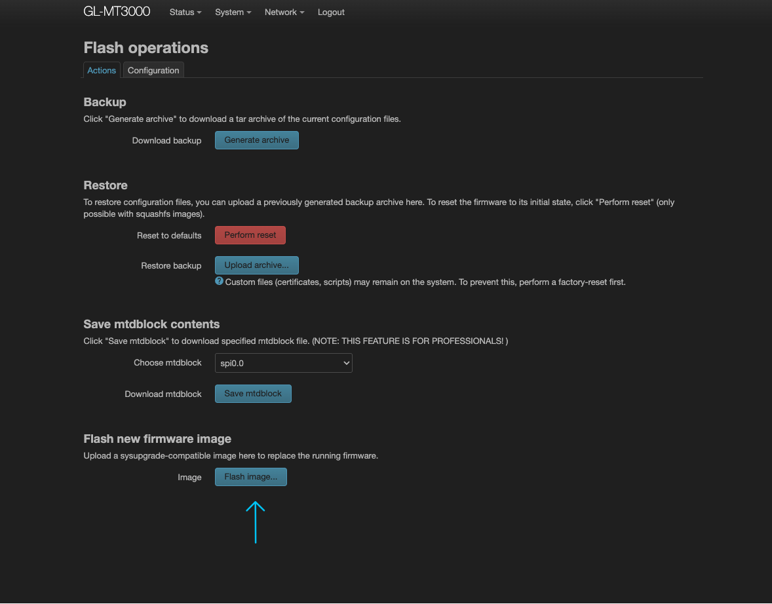Open the Network dropdown menu

(284, 12)
